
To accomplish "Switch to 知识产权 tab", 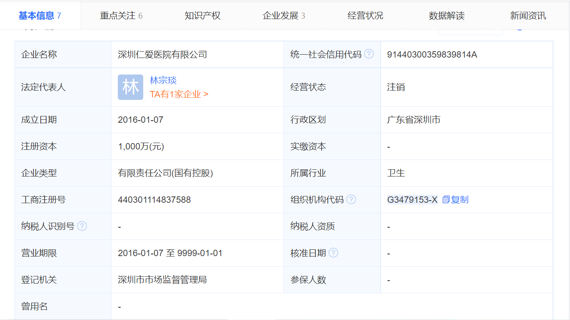I will point(203,16).
